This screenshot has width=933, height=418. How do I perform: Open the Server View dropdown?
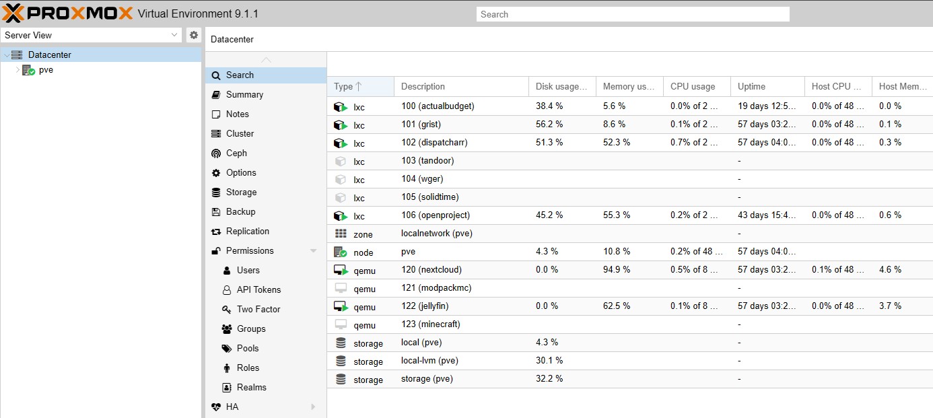tap(175, 35)
